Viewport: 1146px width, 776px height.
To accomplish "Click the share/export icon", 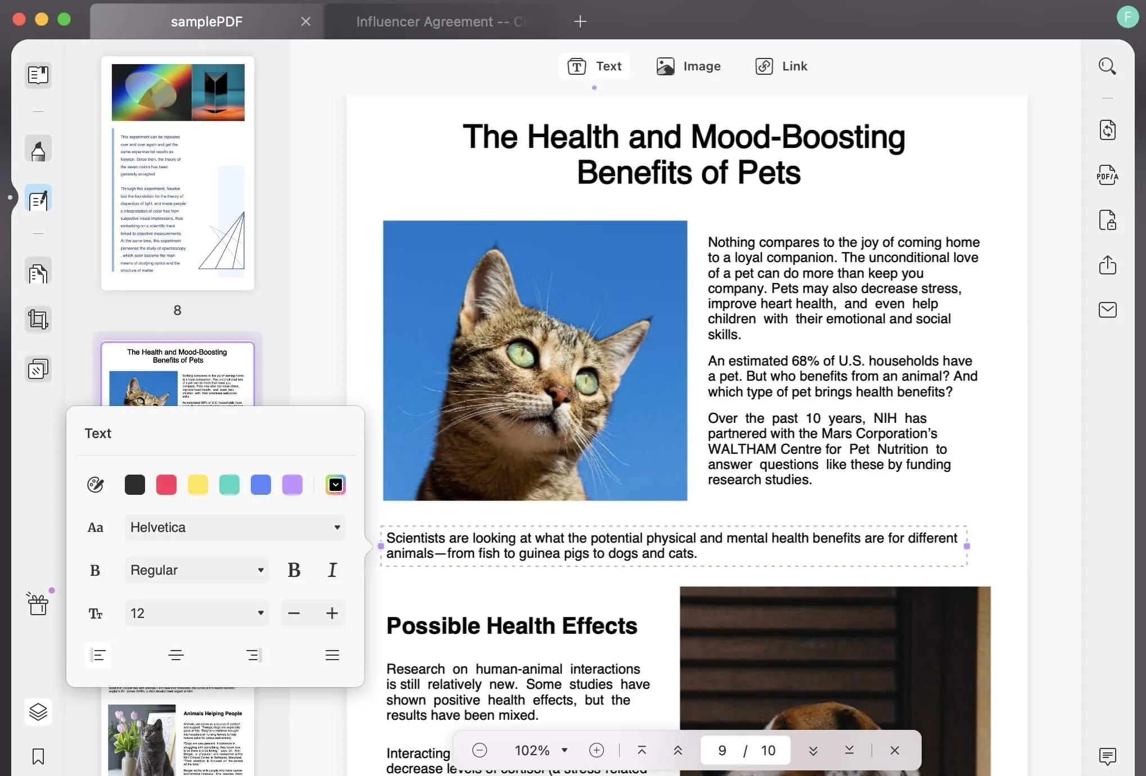I will (1108, 265).
